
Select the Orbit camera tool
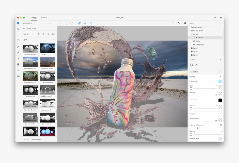pos(18,59)
